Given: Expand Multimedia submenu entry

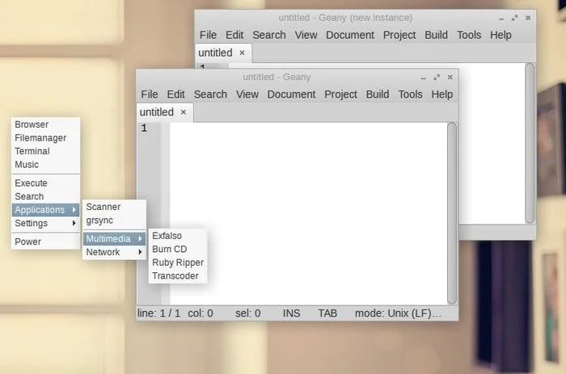Looking at the screenshot, I should click(x=114, y=239).
